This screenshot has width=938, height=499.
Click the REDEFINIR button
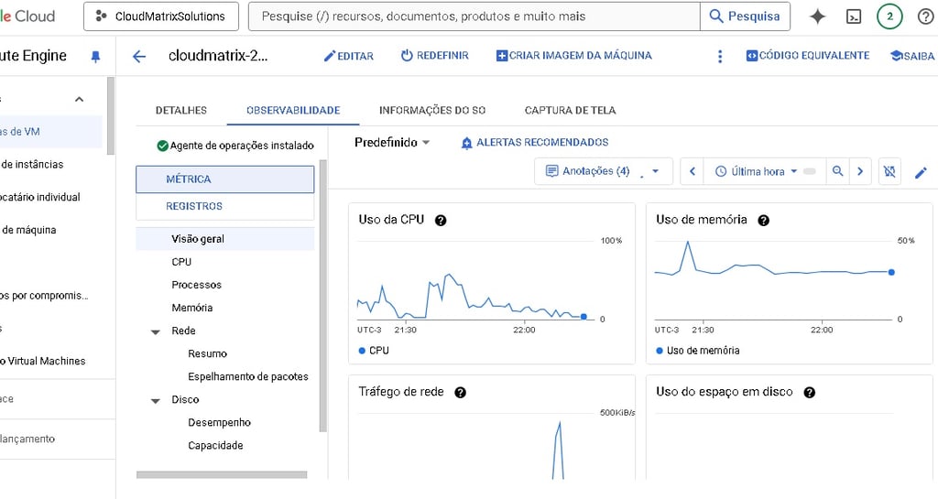pos(435,56)
